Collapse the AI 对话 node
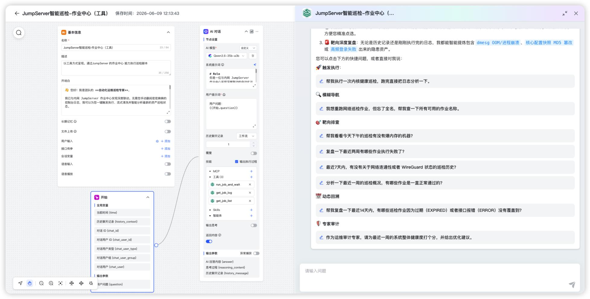Viewport: 590px width, 299px height. (246, 31)
